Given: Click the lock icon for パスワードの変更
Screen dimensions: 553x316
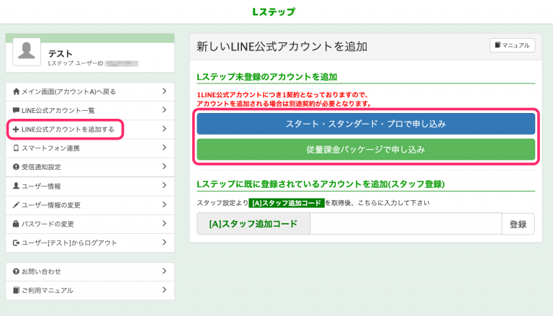Looking at the screenshot, I should coord(16,224).
